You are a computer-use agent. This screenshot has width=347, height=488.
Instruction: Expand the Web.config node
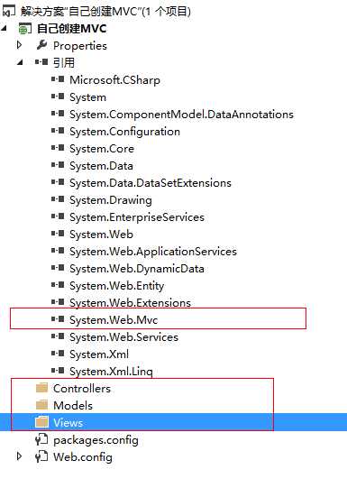(19, 456)
